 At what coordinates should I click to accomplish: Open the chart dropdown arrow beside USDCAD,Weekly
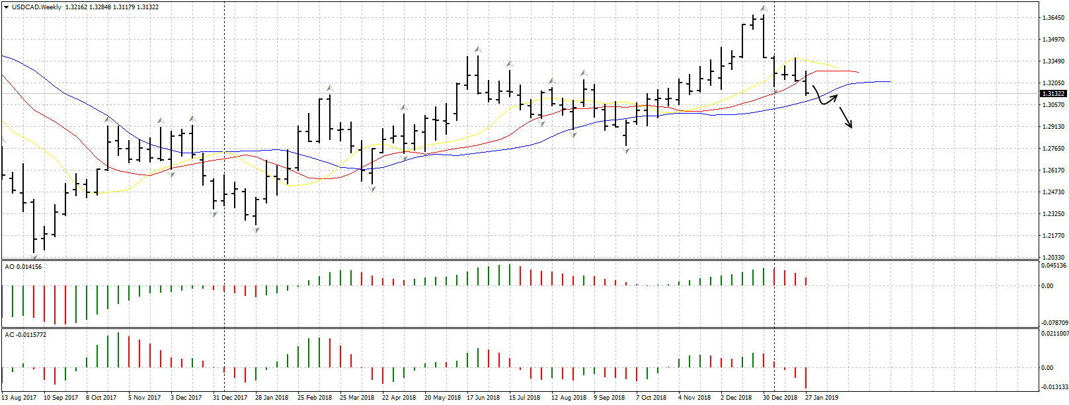point(6,7)
